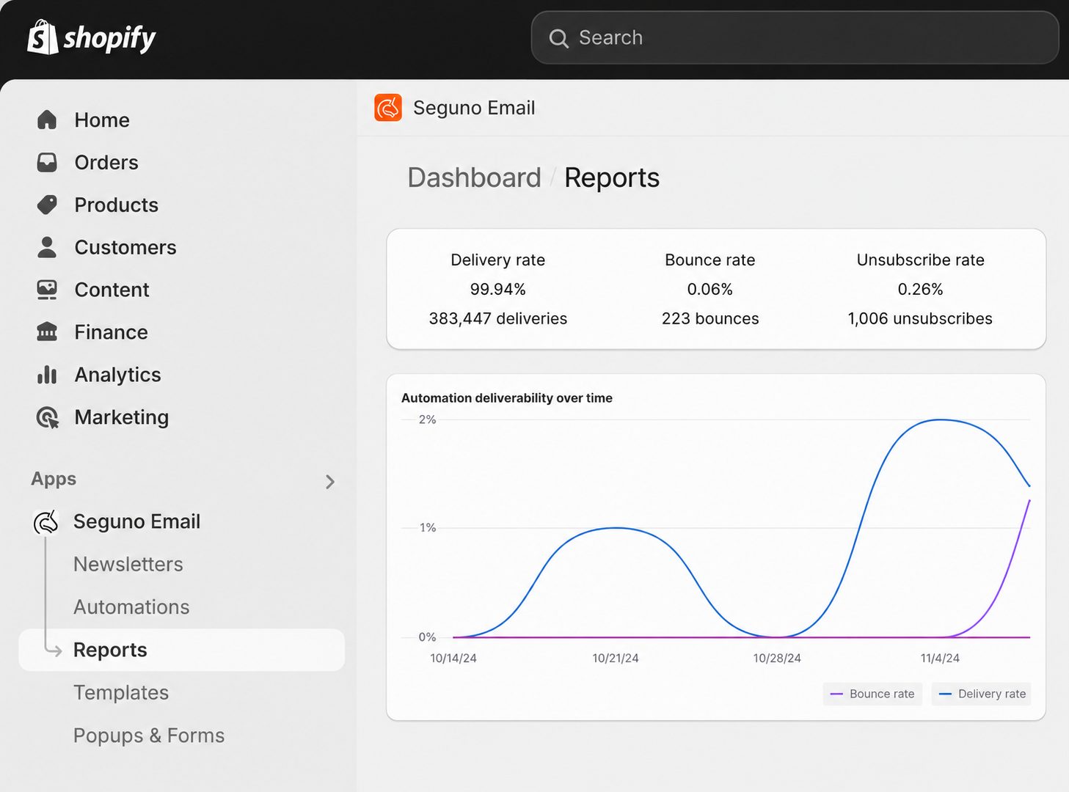The height and width of the screenshot is (792, 1069).
Task: Click the Bounce rate card heading
Action: (710, 260)
